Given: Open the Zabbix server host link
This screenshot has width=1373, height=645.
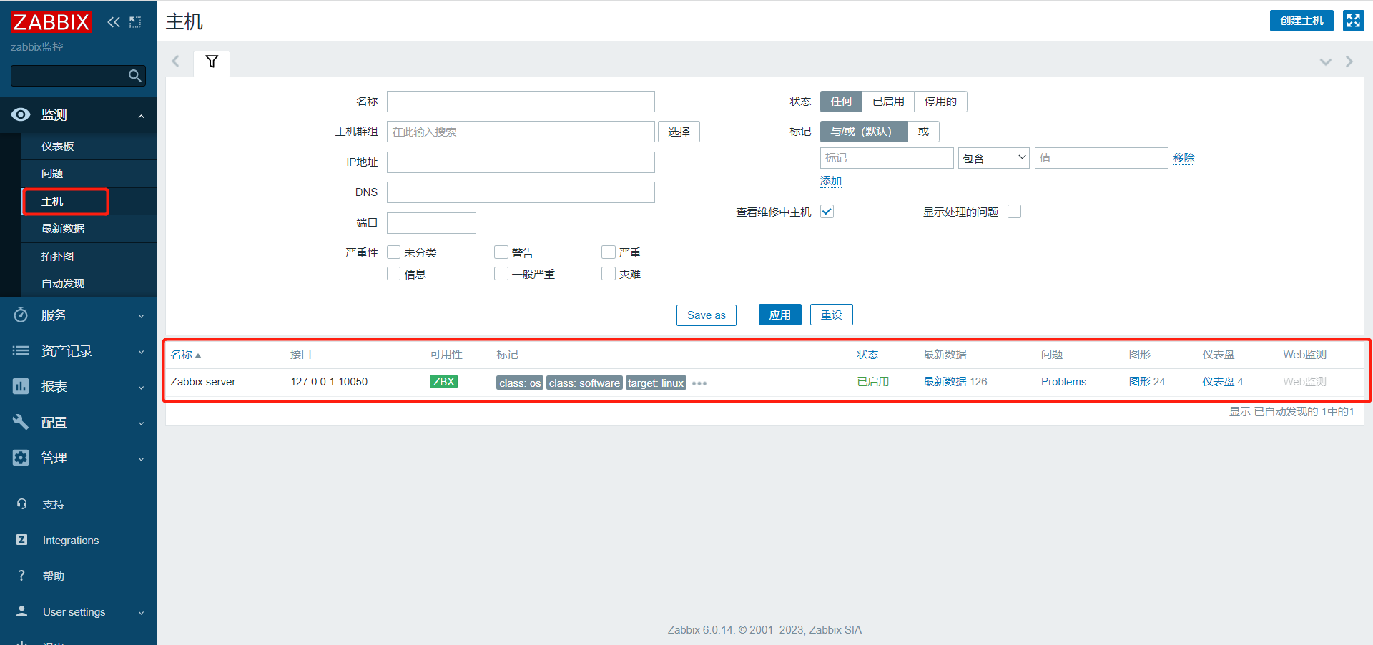Looking at the screenshot, I should click(x=203, y=382).
